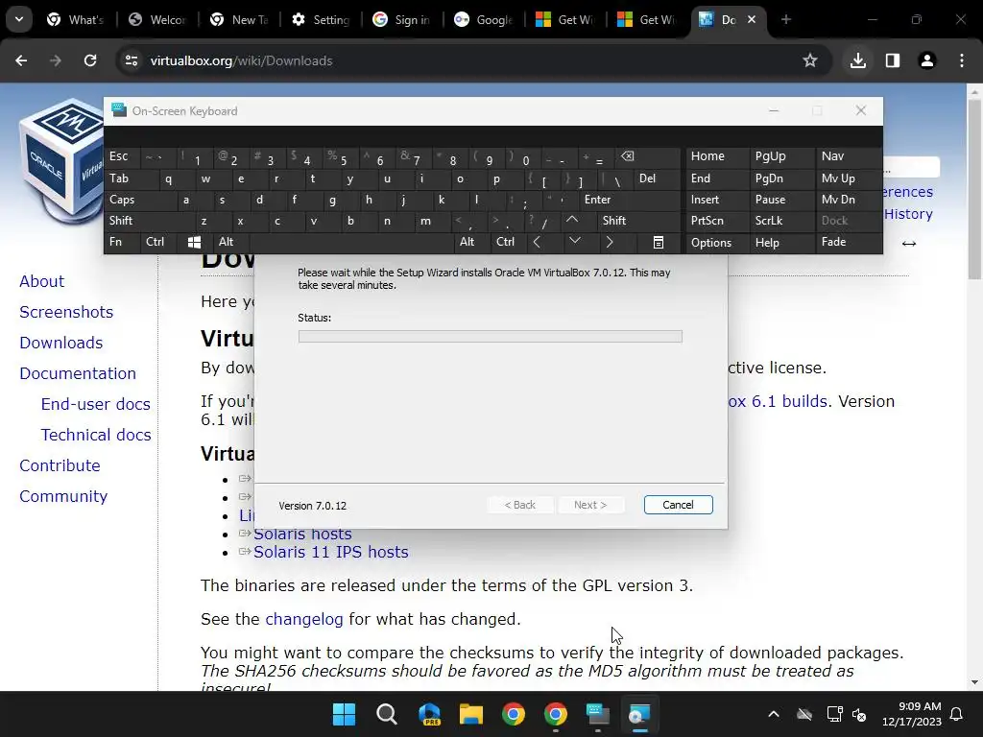Toggle left Shift key on keyboard
Viewport: 983px width, 737px height.
(x=121, y=221)
